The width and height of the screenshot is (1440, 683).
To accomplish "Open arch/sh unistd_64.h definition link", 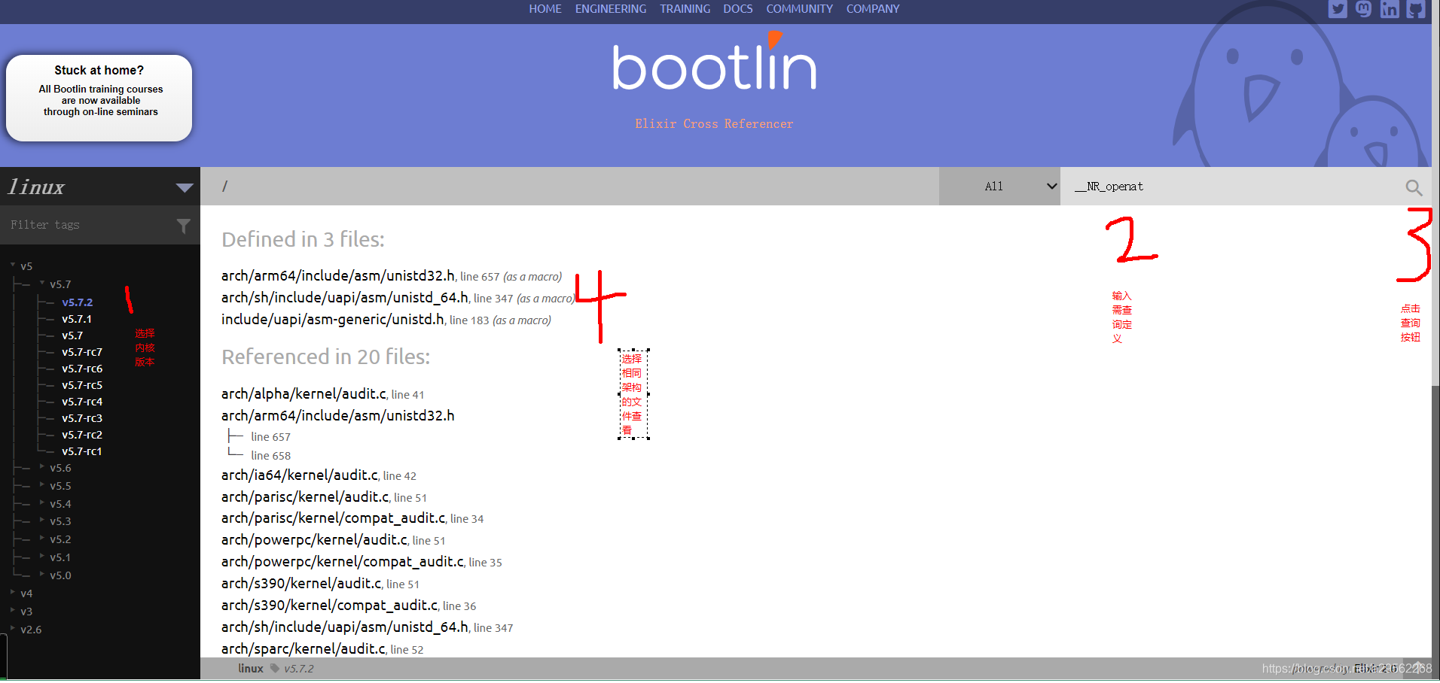I will 345,298.
